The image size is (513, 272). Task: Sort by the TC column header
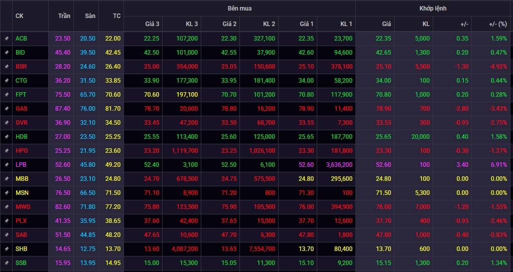tap(116, 16)
